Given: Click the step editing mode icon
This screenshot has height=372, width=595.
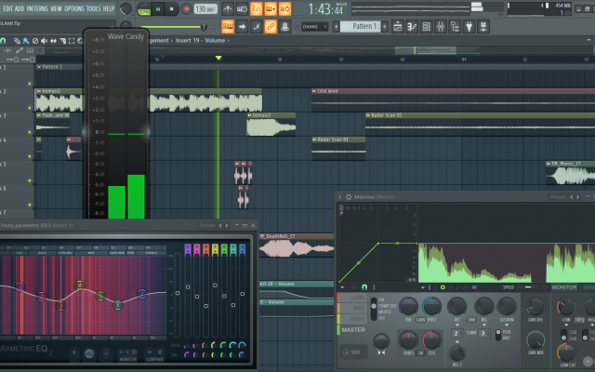Looking at the screenshot, I should (257, 27).
